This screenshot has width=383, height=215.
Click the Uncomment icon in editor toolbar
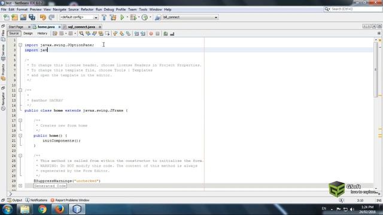tap(172, 33)
